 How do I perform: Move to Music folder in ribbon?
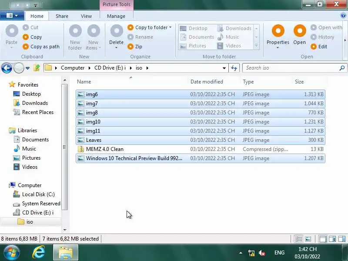pyautogui.click(x=228, y=37)
